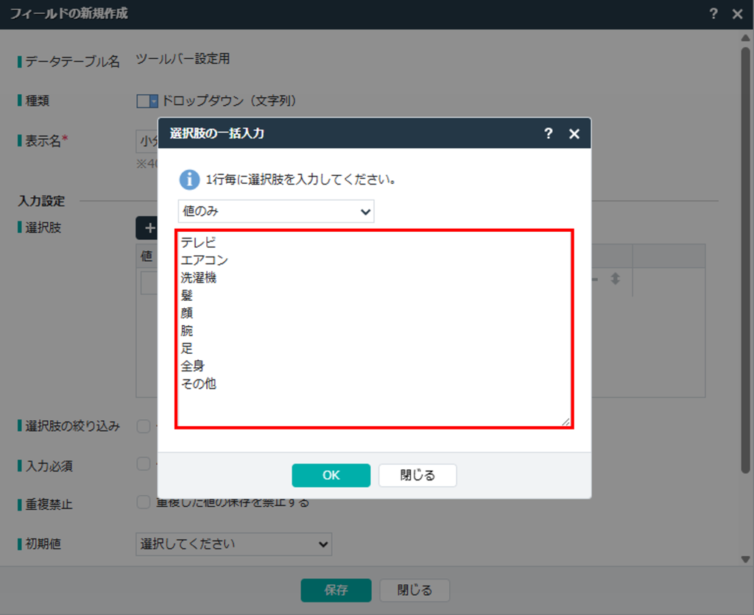This screenshot has width=754, height=615.
Task: Click 閉じる button in the bulk input dialog
Action: [x=417, y=475]
